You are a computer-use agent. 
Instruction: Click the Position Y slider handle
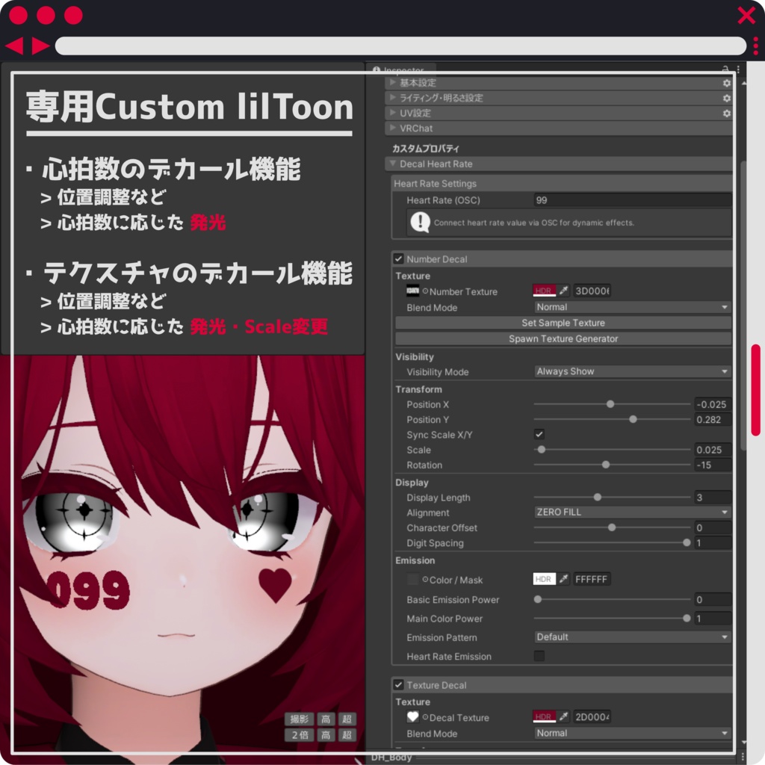click(x=633, y=419)
